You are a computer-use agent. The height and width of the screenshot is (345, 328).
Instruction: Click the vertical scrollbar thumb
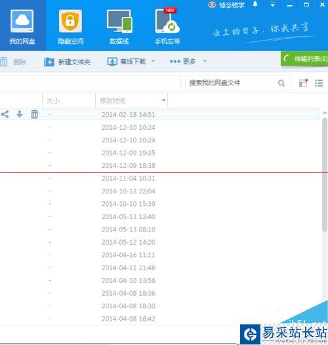[325, 175]
